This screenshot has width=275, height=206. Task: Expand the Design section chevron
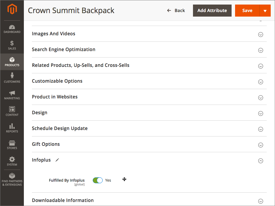pyautogui.click(x=261, y=113)
